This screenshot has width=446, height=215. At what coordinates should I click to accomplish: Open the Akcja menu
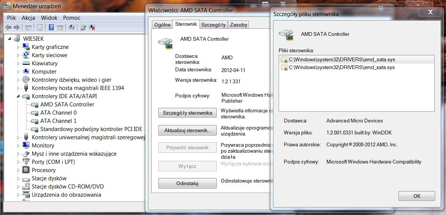pos(28,18)
